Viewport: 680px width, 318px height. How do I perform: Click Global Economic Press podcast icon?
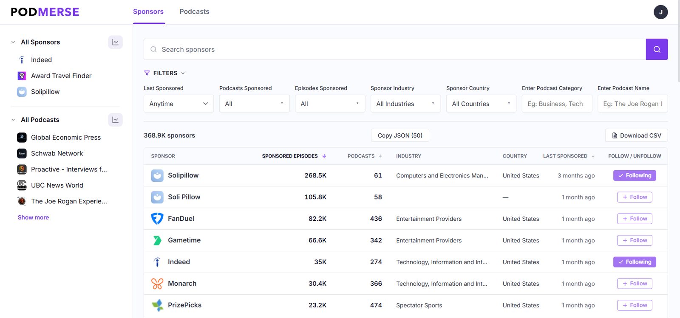[22, 138]
